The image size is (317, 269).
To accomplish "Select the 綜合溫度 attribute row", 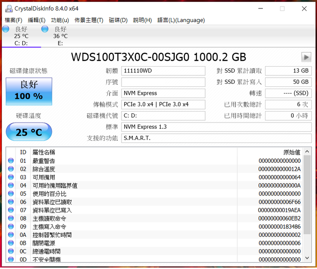I will [x=155, y=169].
